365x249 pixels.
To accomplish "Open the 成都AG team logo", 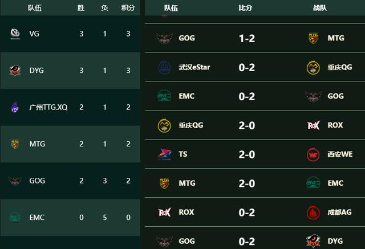I will [313, 213].
